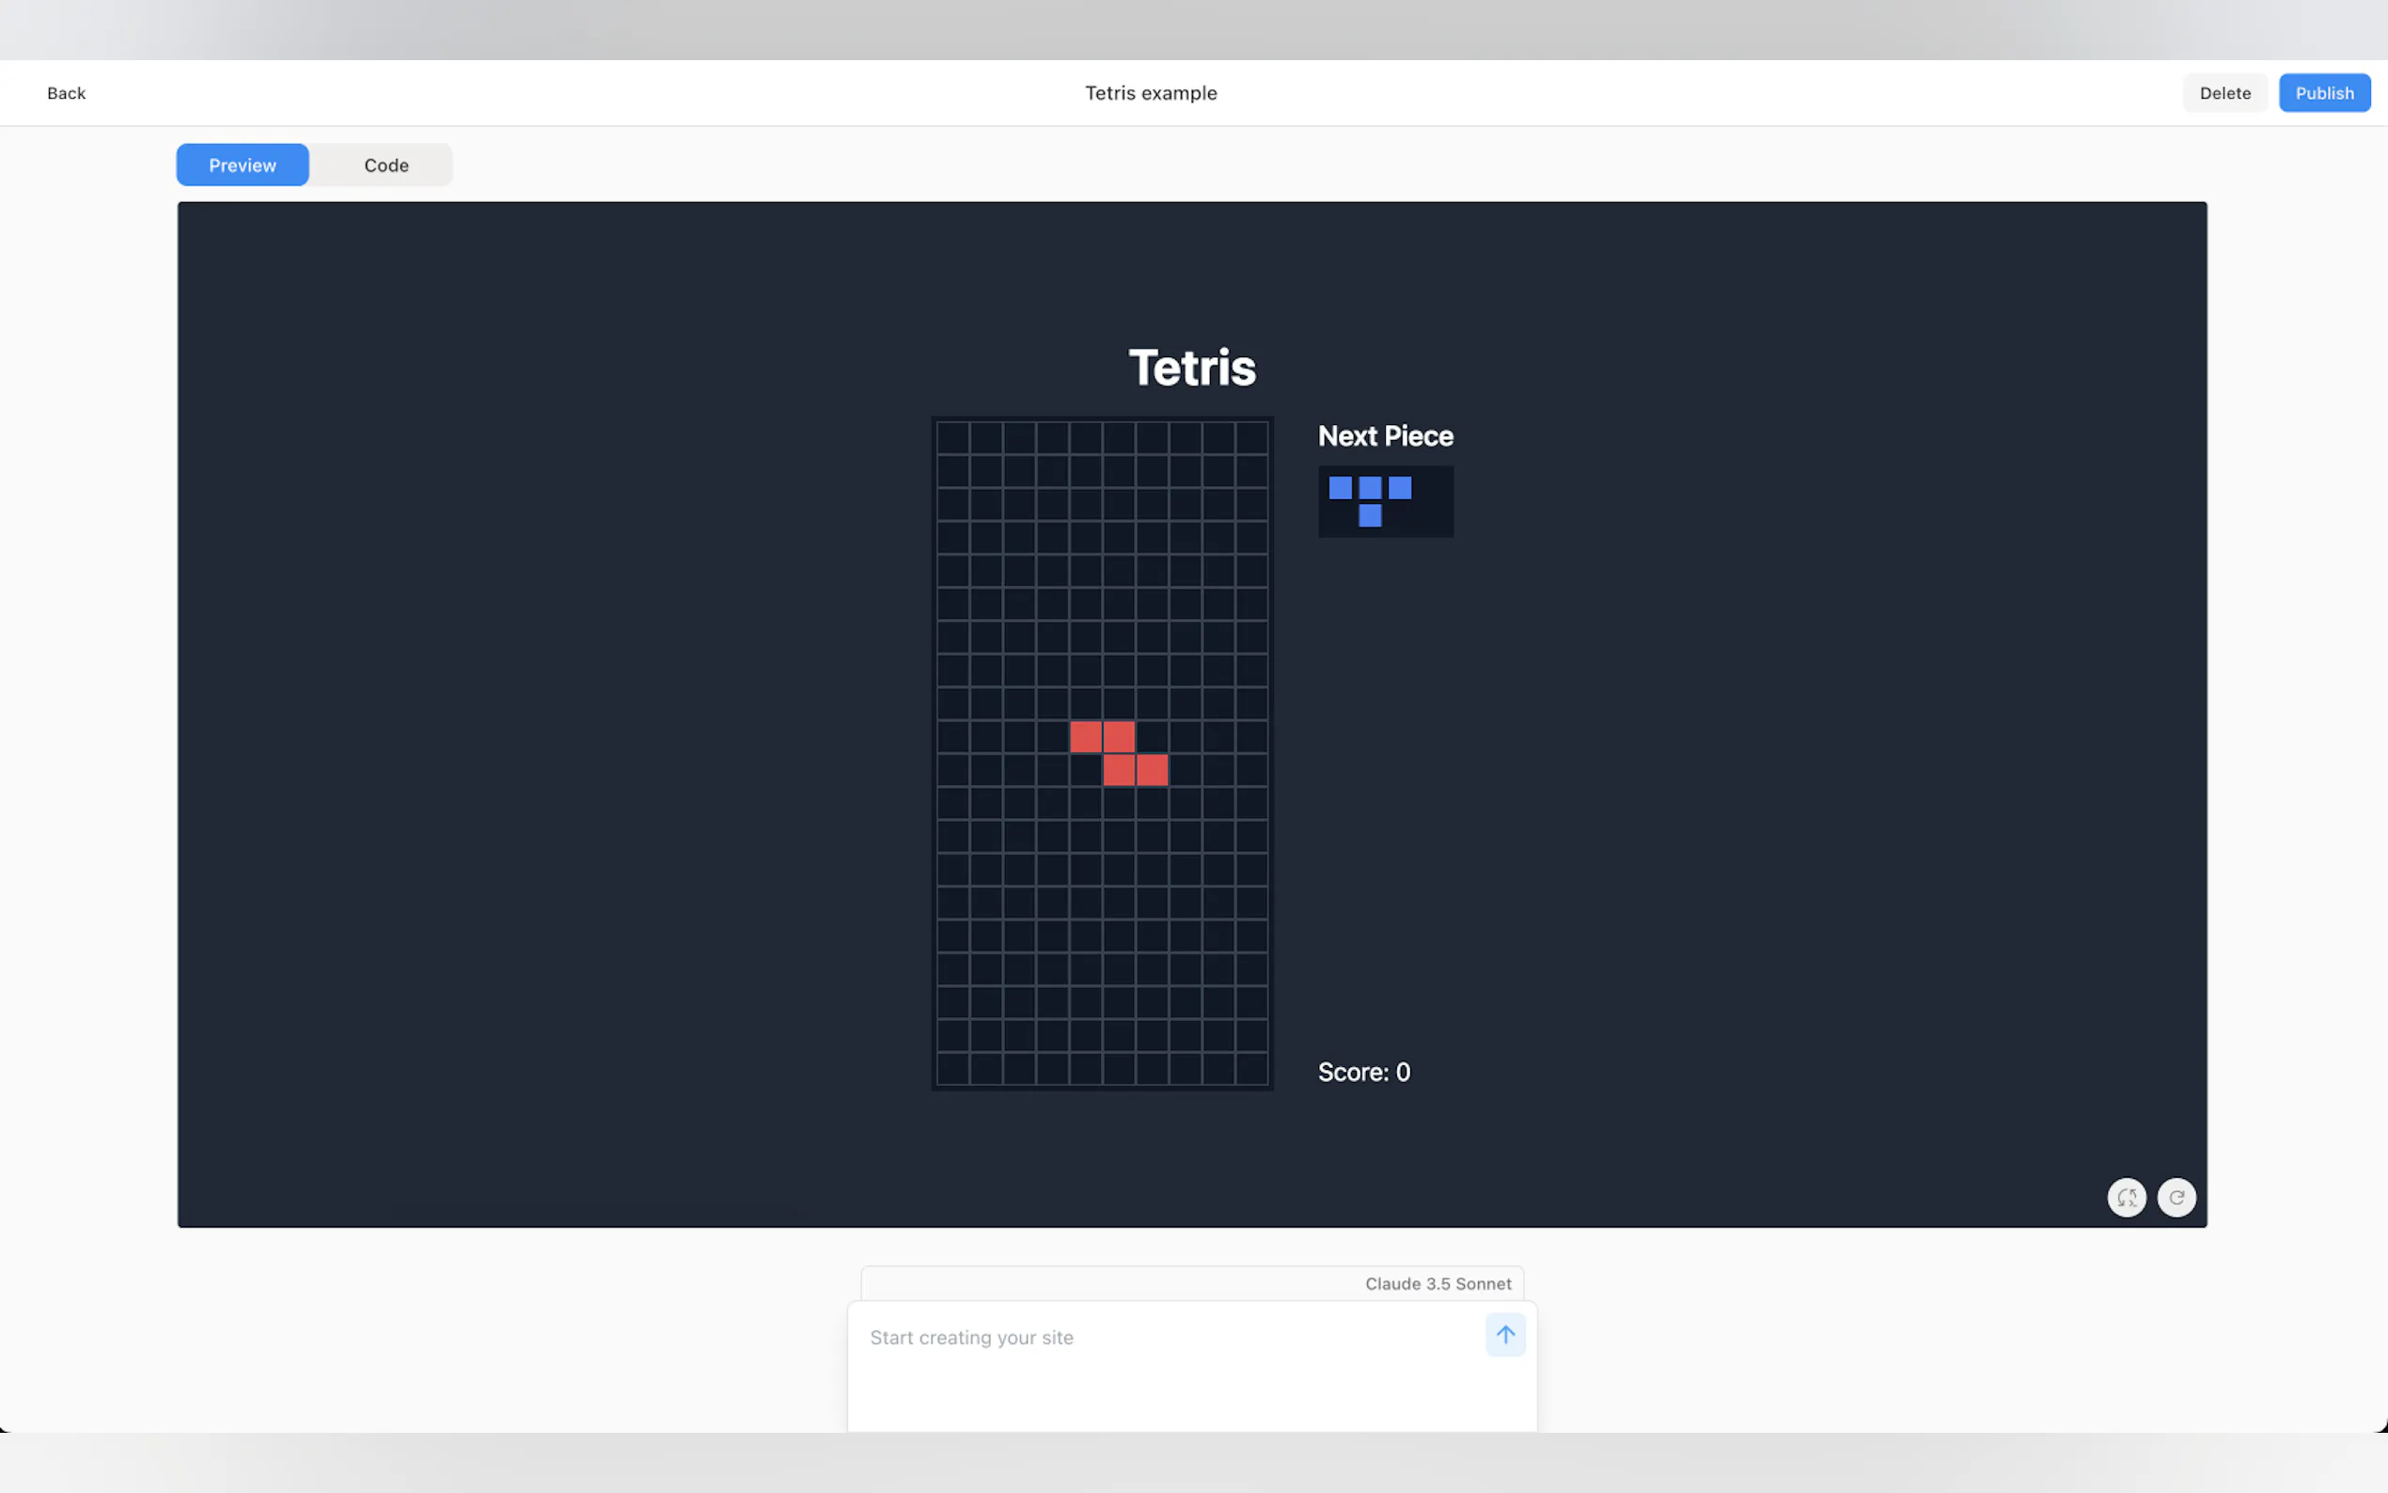Click the top-left cell of Tetris grid

(x=952, y=437)
